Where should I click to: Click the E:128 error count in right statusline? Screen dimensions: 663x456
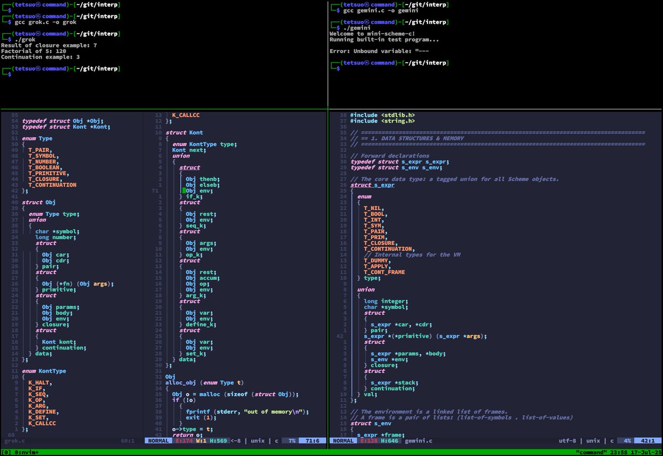click(369, 441)
